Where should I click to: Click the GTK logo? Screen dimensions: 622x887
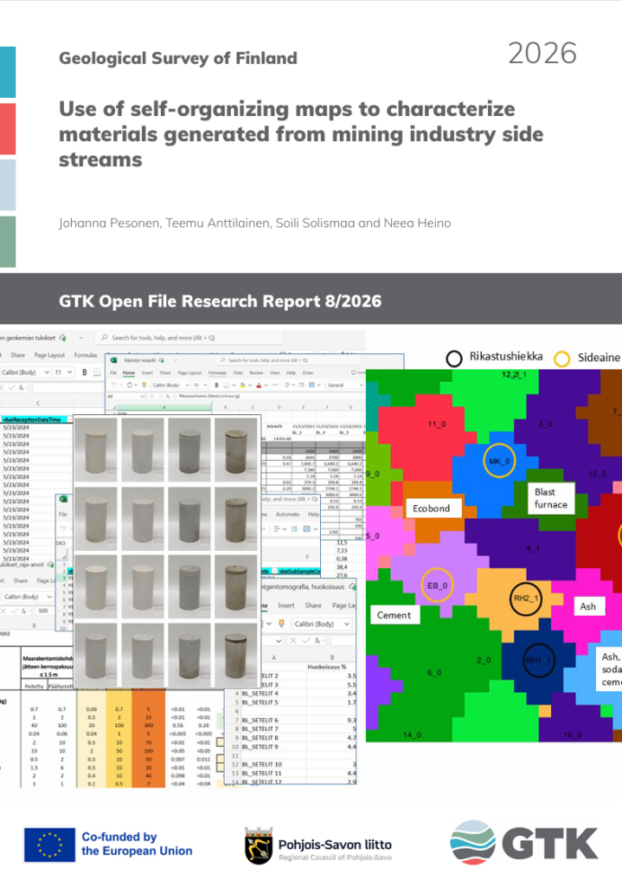pos(523,842)
